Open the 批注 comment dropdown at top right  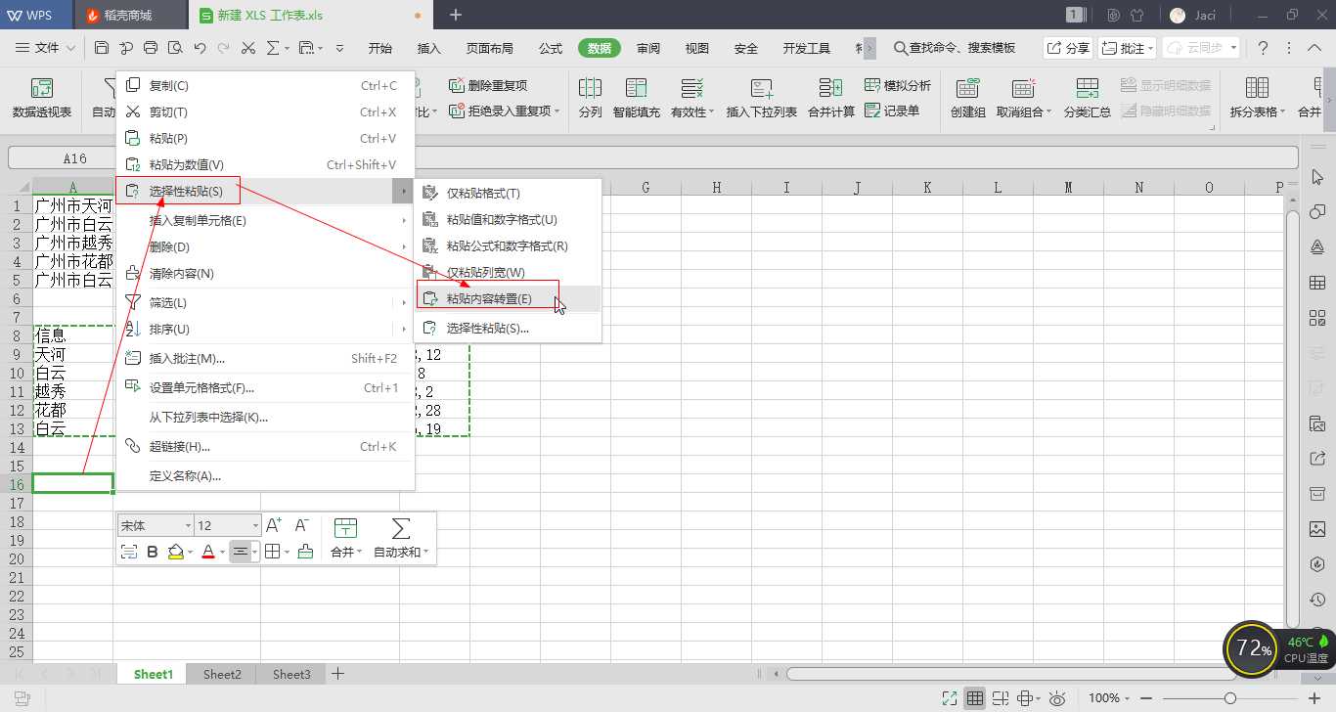point(1151,48)
